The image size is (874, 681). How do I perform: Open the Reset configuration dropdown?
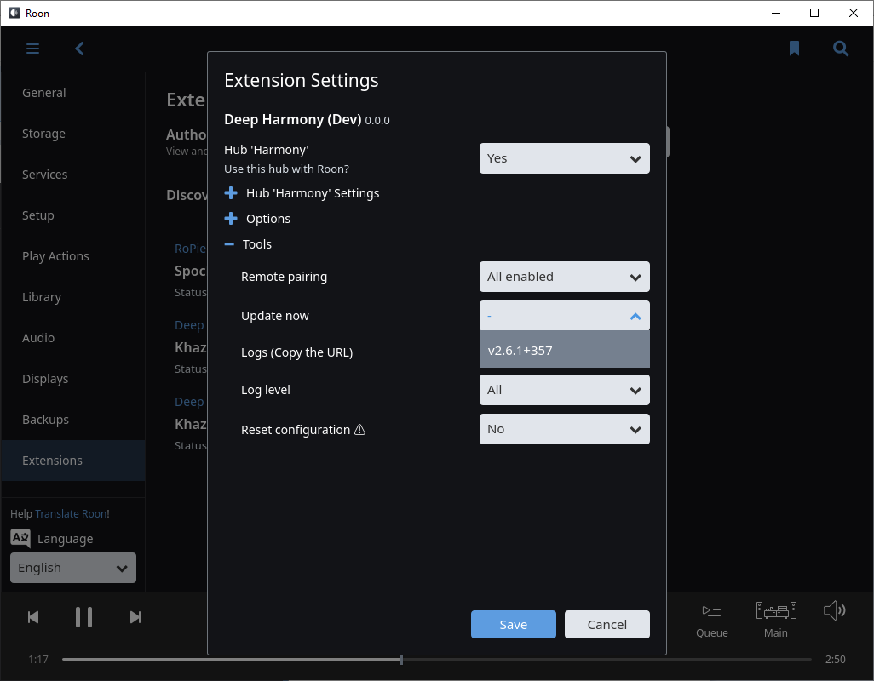pos(565,429)
